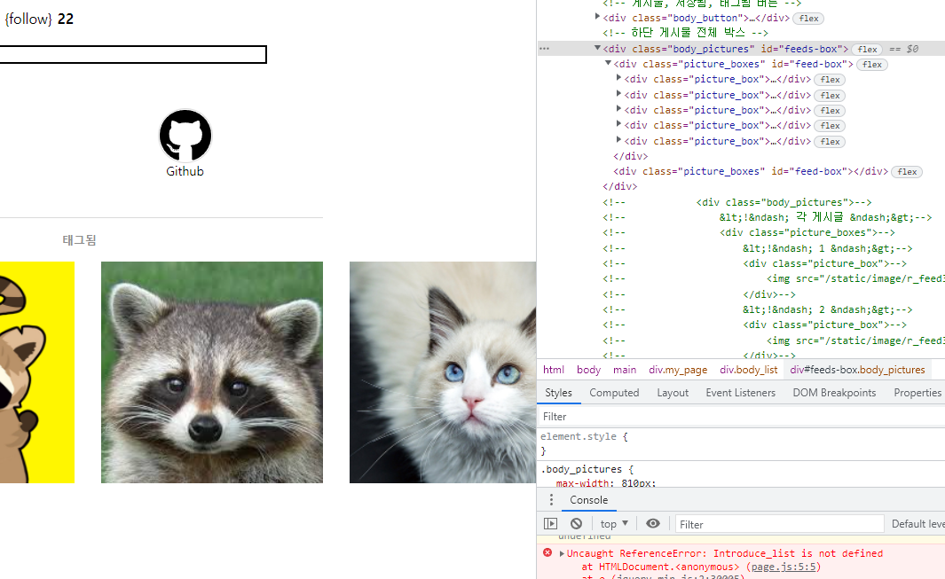Select the empty picture_boxes feed-box node
This screenshot has width=945, height=579.
coord(751,172)
